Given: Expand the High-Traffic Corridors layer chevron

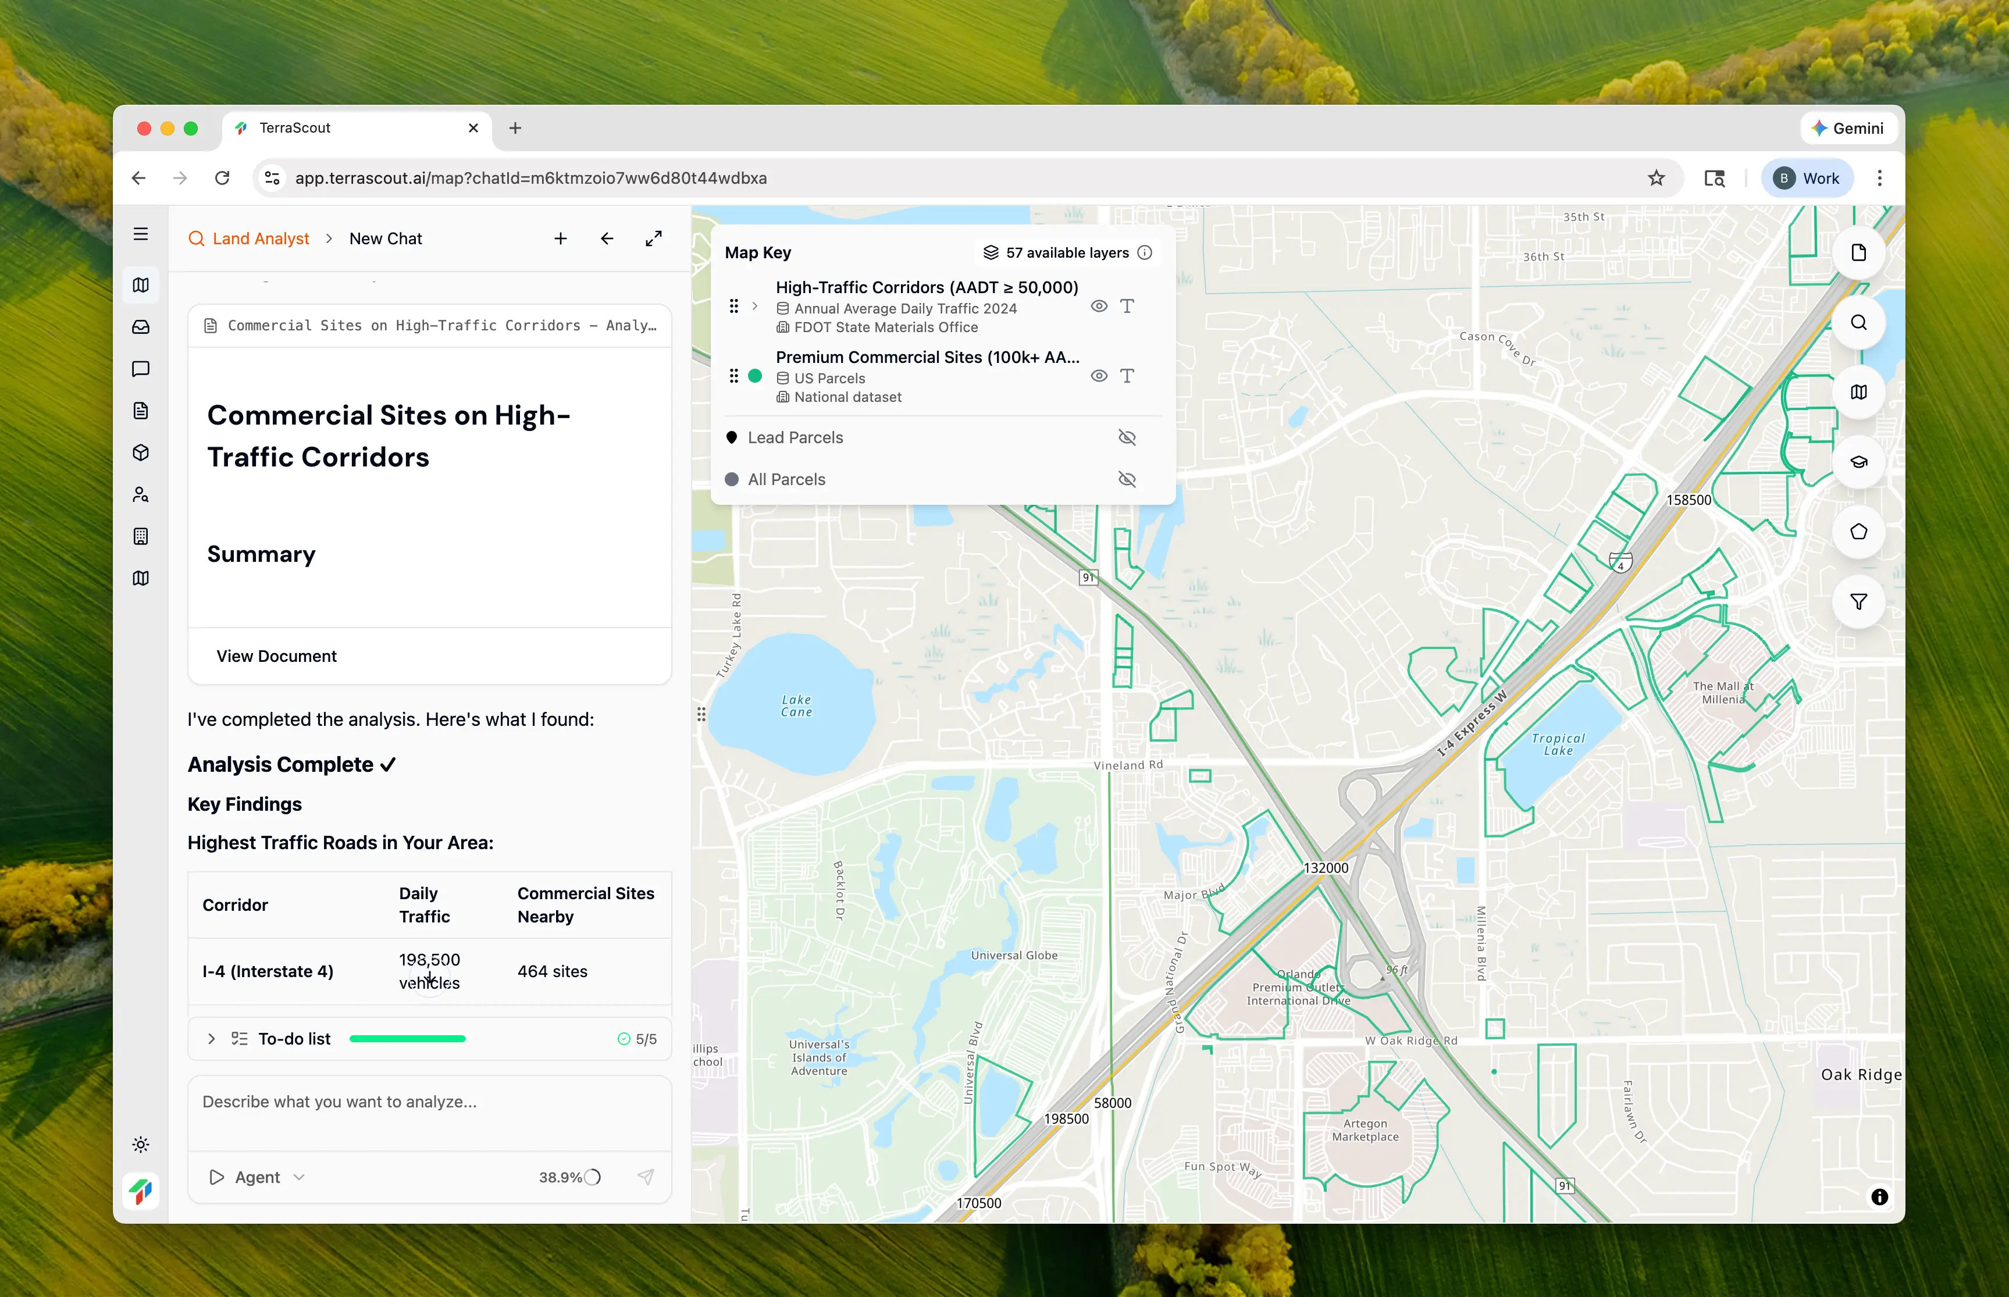Looking at the screenshot, I should click(756, 307).
